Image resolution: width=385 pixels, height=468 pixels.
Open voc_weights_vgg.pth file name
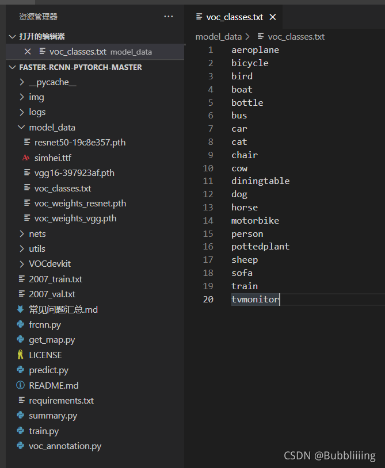tap(75, 219)
